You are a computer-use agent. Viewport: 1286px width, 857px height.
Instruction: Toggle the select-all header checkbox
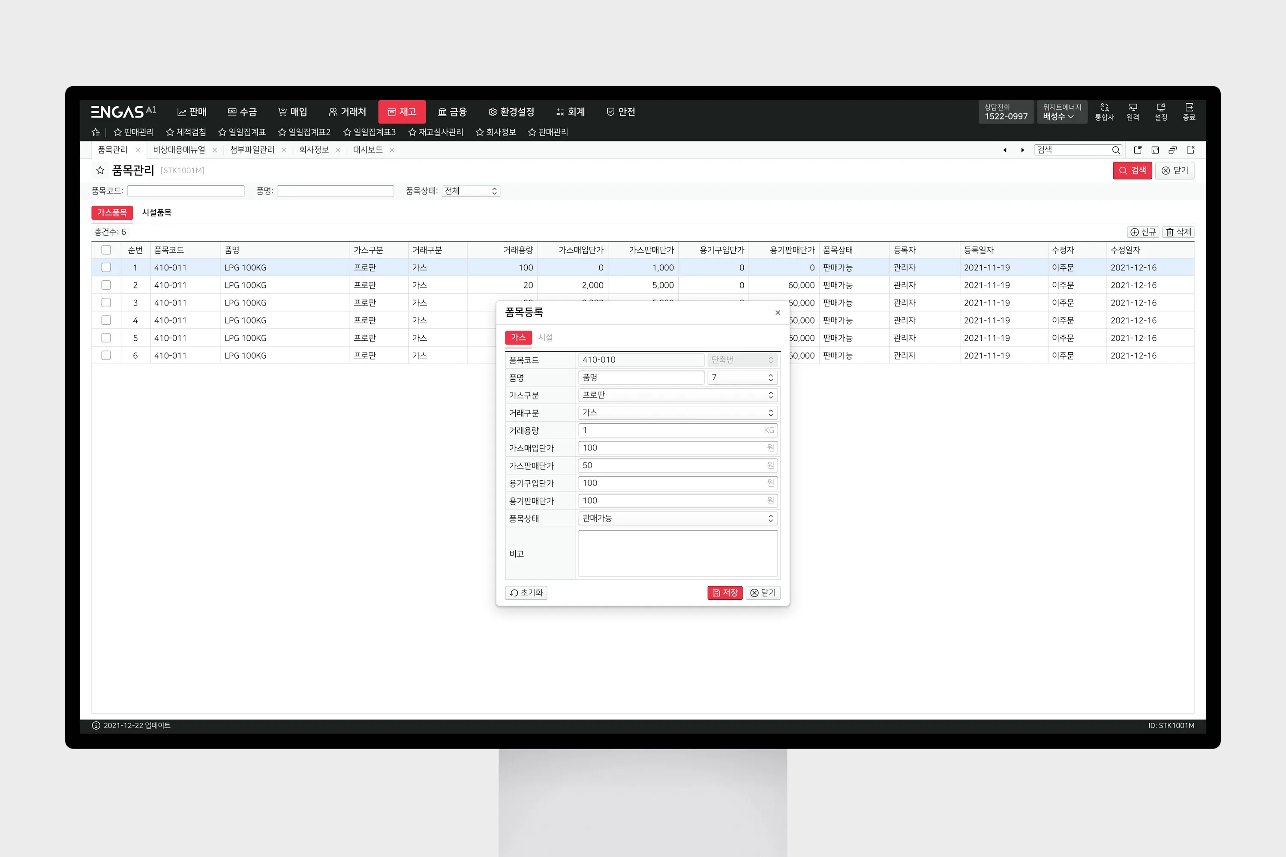pyautogui.click(x=106, y=250)
